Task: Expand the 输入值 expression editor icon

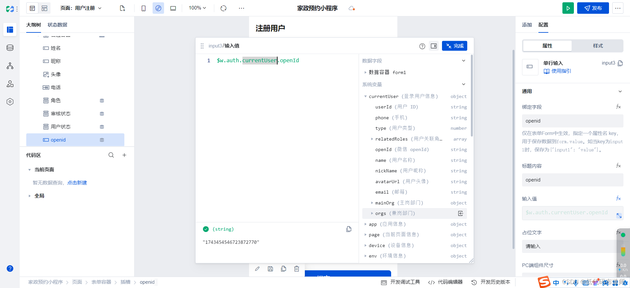Action: point(619,216)
